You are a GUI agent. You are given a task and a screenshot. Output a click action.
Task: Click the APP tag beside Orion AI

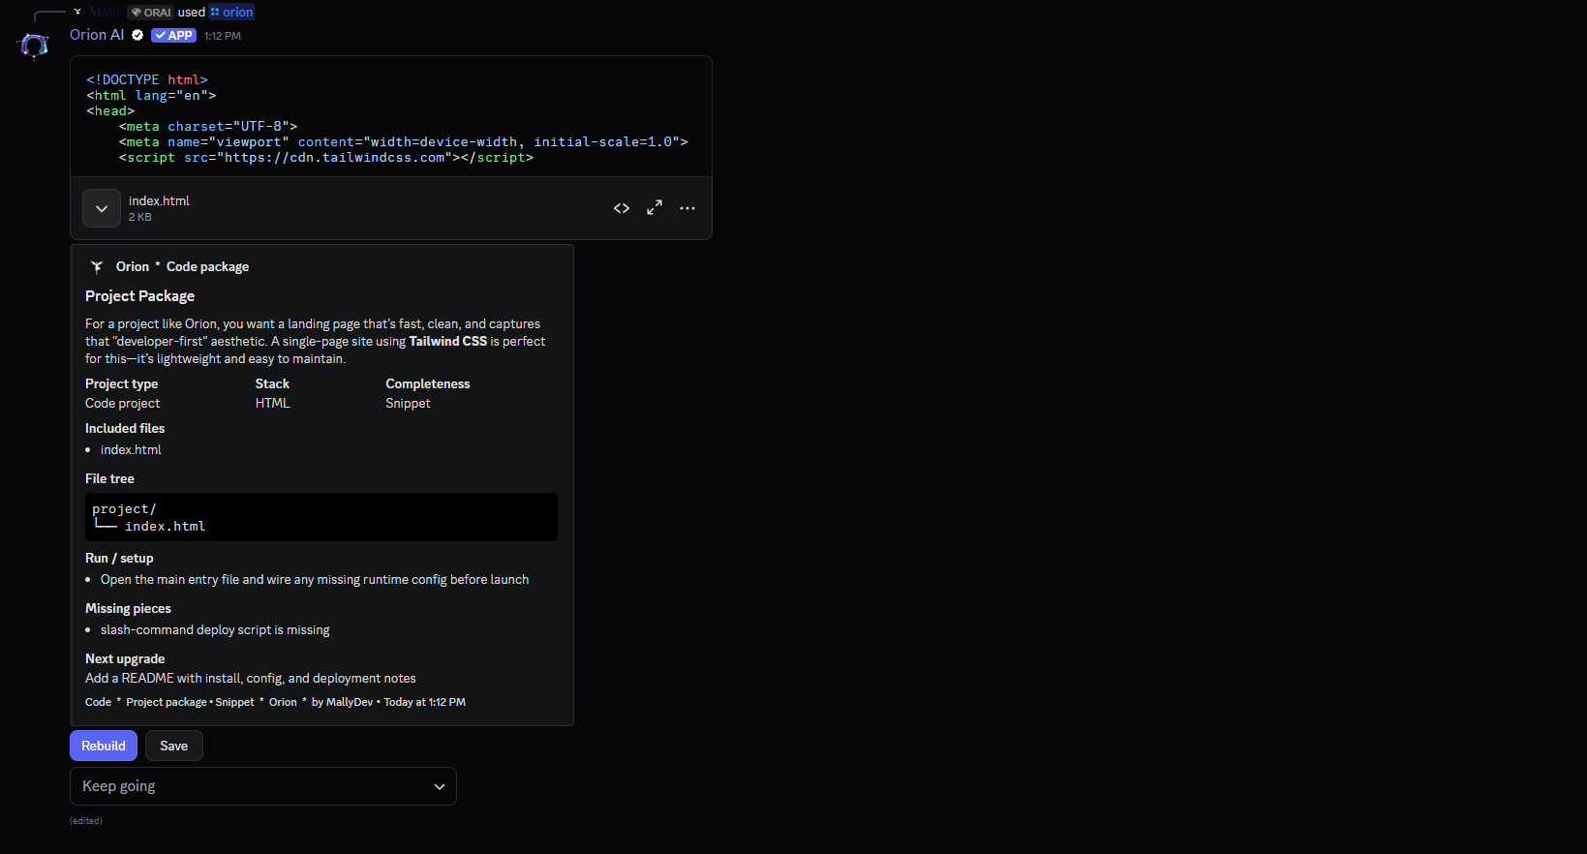[174, 36]
